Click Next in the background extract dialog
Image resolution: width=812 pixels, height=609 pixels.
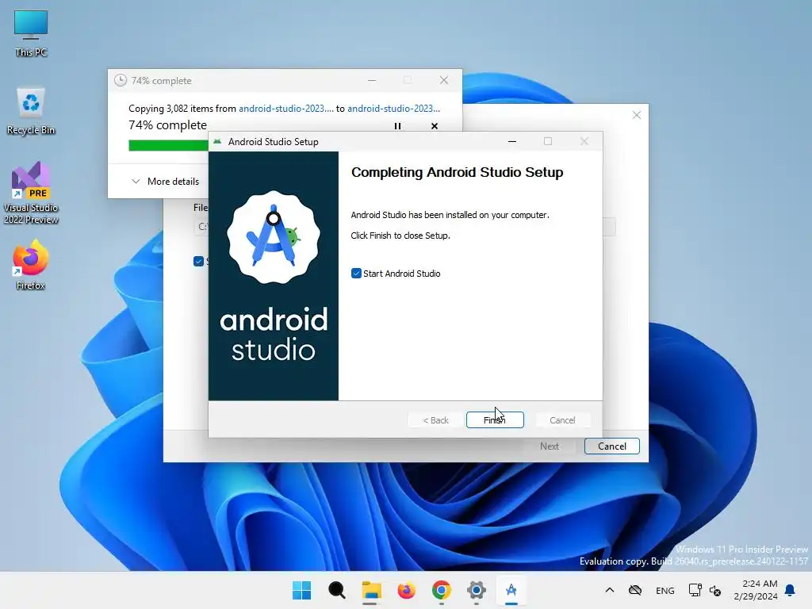[550, 446]
